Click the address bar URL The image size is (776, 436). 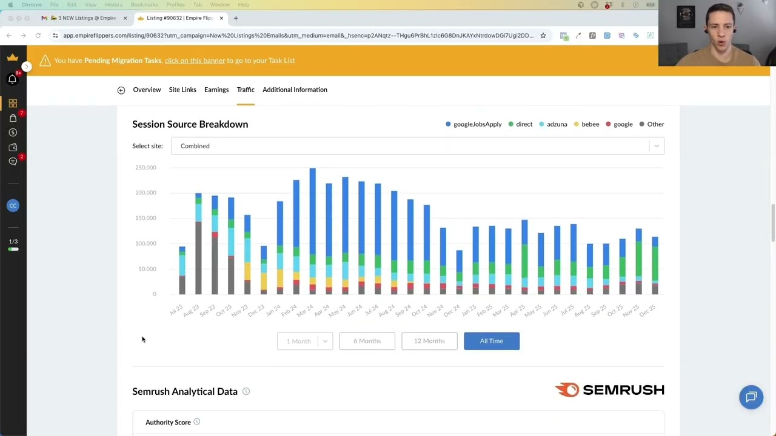(x=298, y=36)
